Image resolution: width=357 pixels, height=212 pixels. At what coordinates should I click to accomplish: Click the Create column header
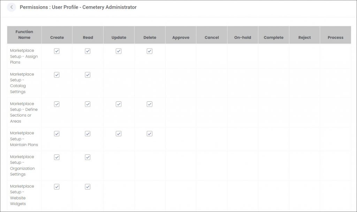[57, 35]
